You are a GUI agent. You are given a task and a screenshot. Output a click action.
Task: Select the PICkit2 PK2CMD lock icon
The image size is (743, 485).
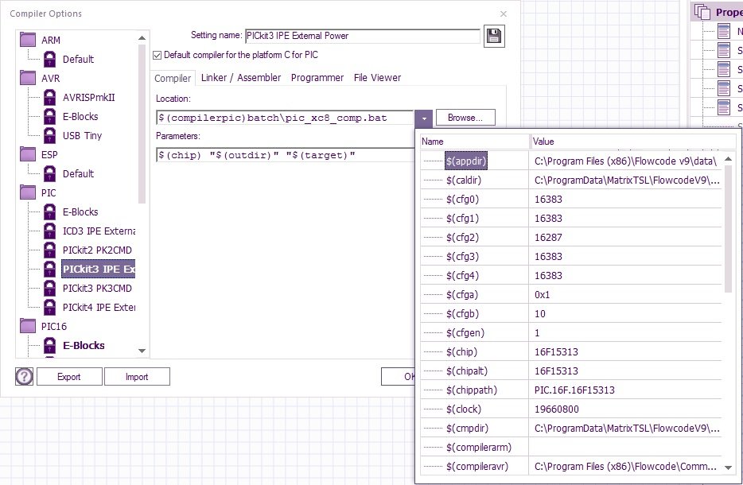pyautogui.click(x=50, y=250)
